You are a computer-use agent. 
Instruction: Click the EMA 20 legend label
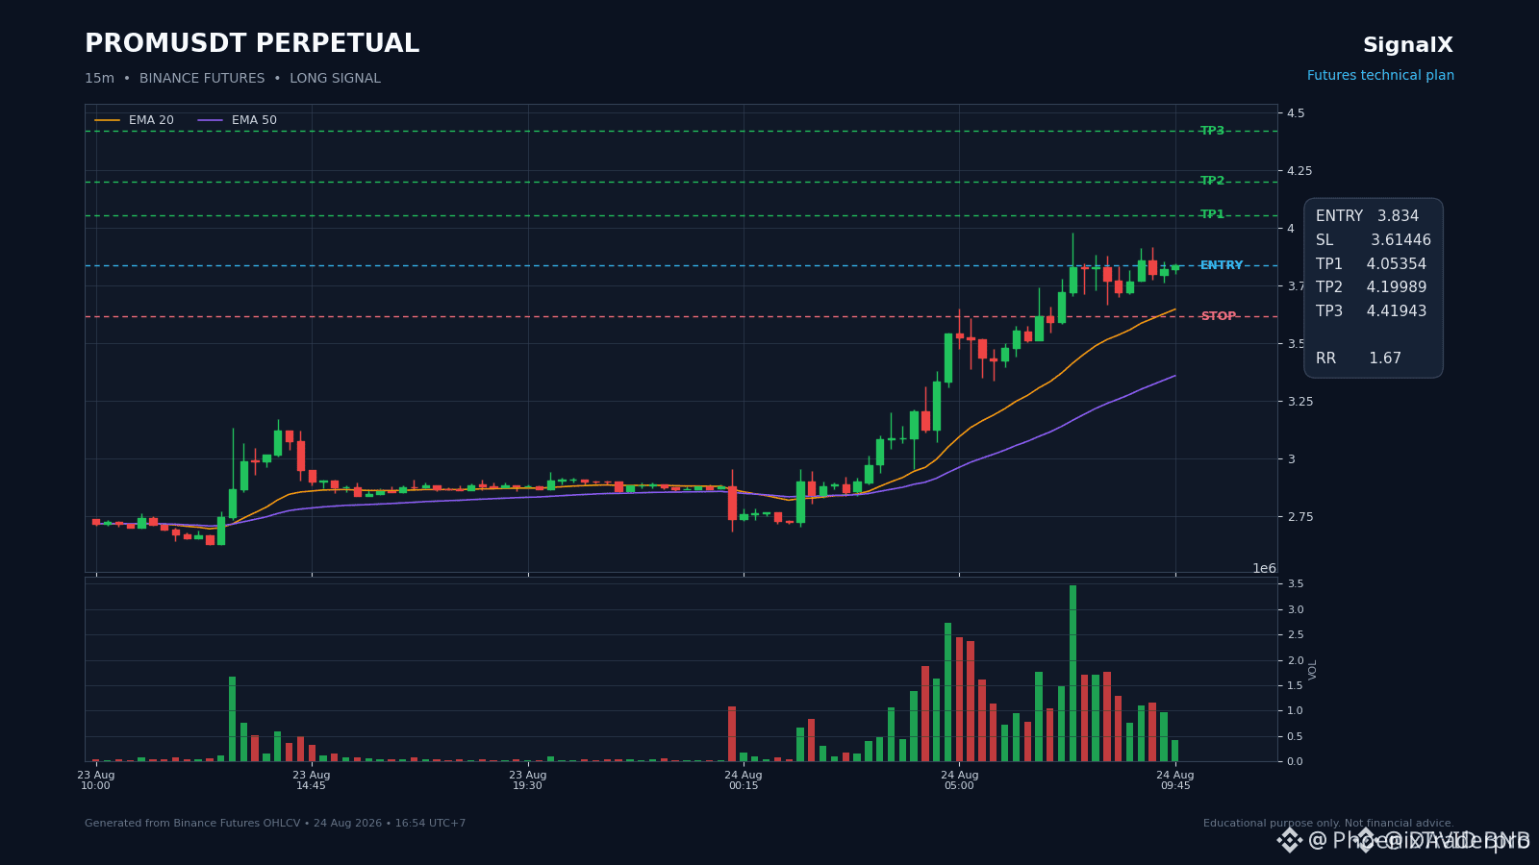[x=151, y=120]
